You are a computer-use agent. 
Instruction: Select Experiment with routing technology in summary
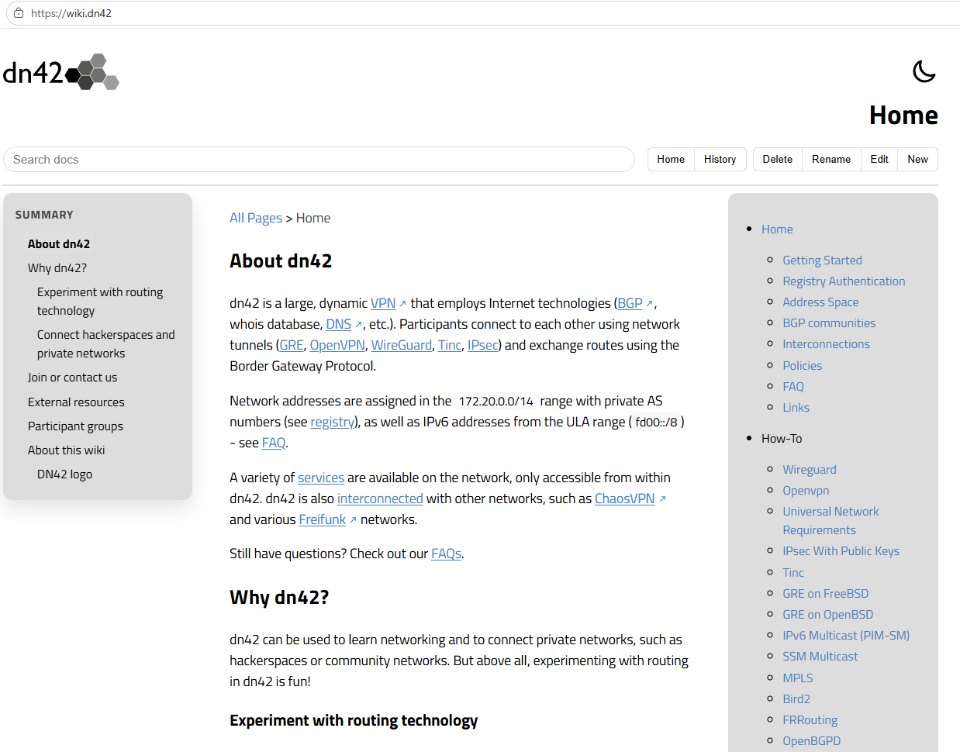[100, 302]
